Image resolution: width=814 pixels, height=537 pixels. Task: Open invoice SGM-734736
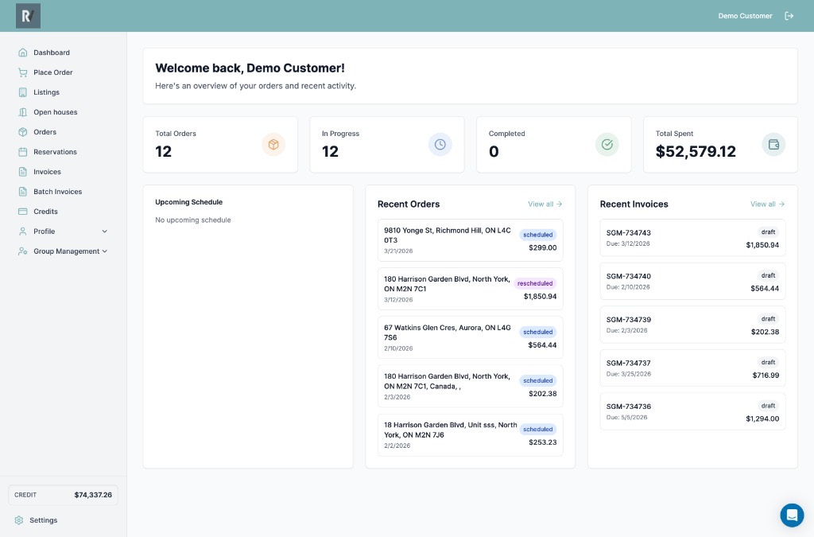(x=692, y=411)
